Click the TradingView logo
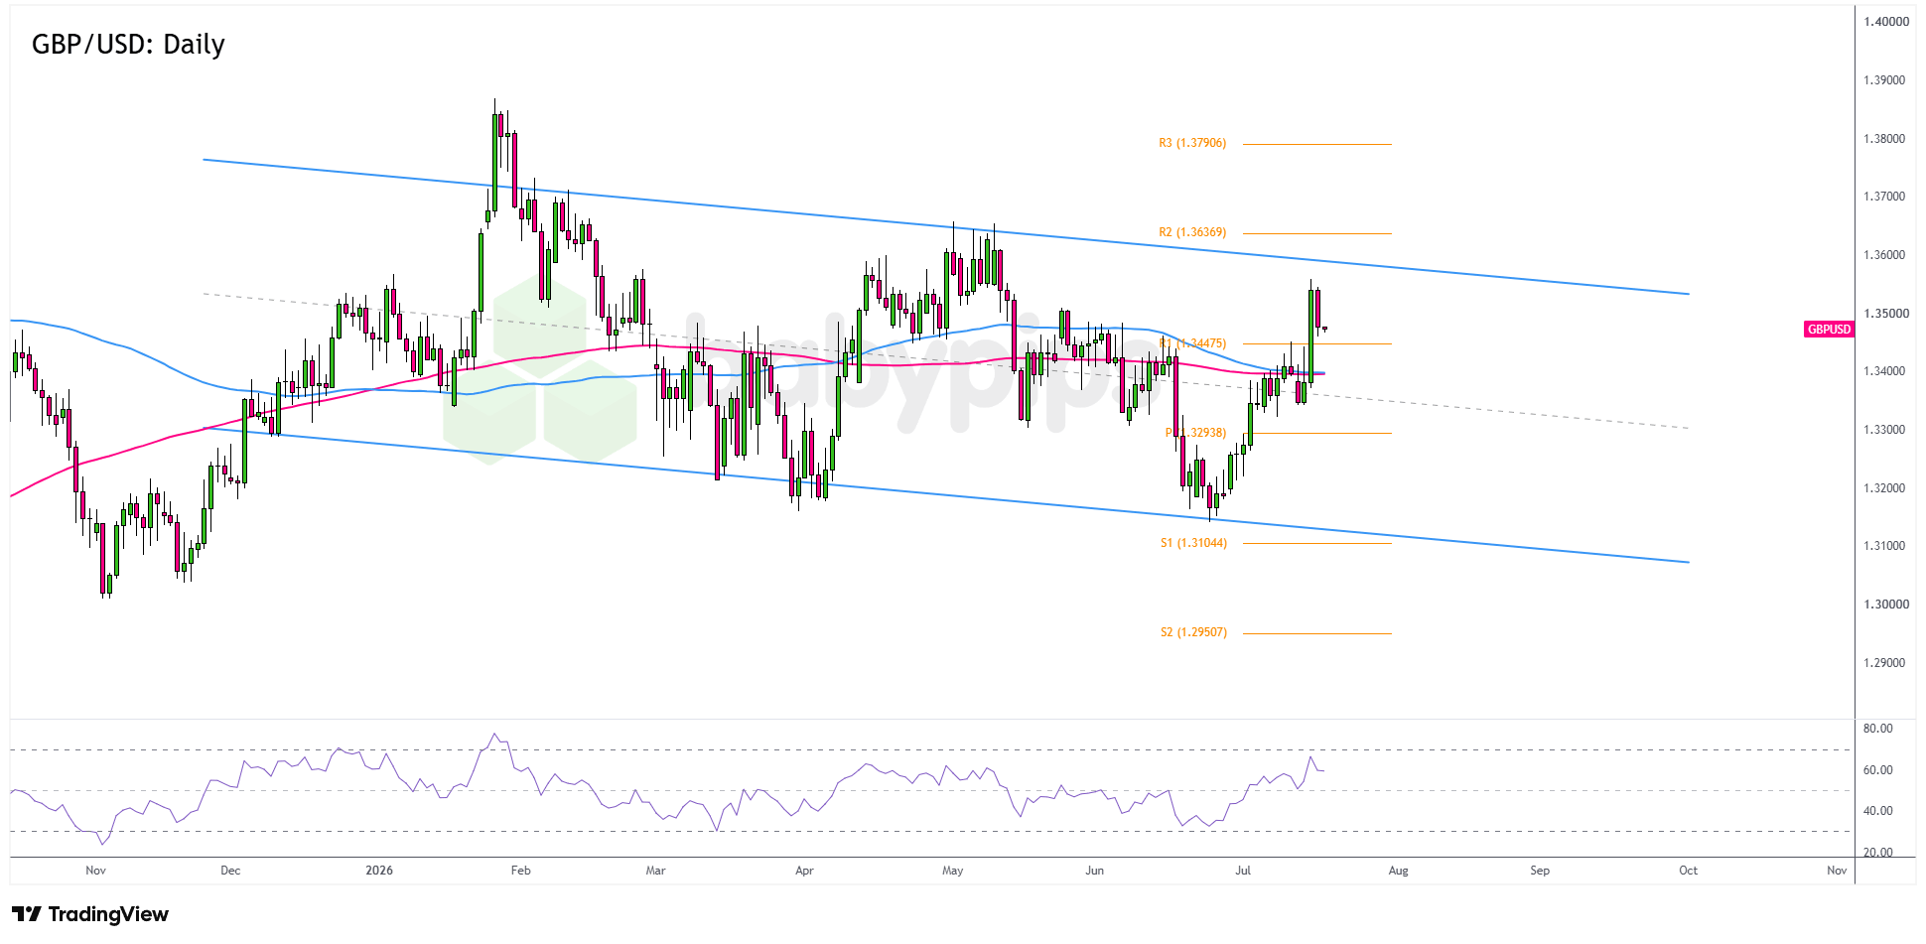The width and height of the screenshot is (1926, 944). 90,914
